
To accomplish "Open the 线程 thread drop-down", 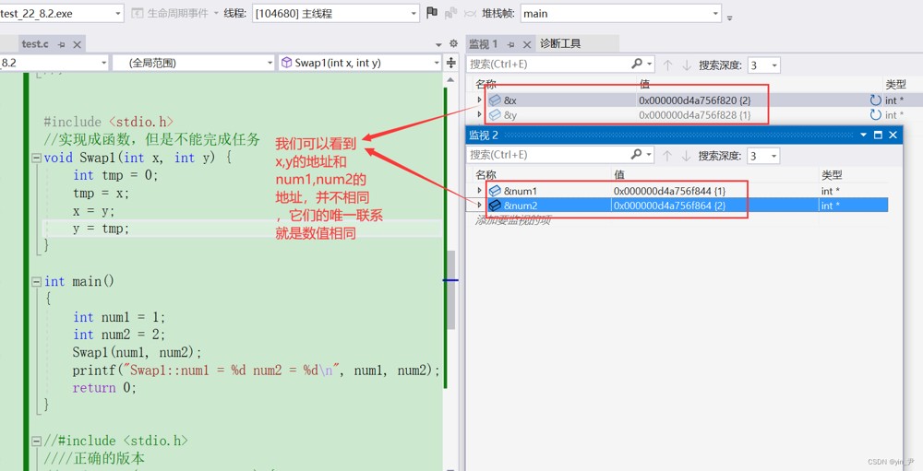I will tap(414, 13).
